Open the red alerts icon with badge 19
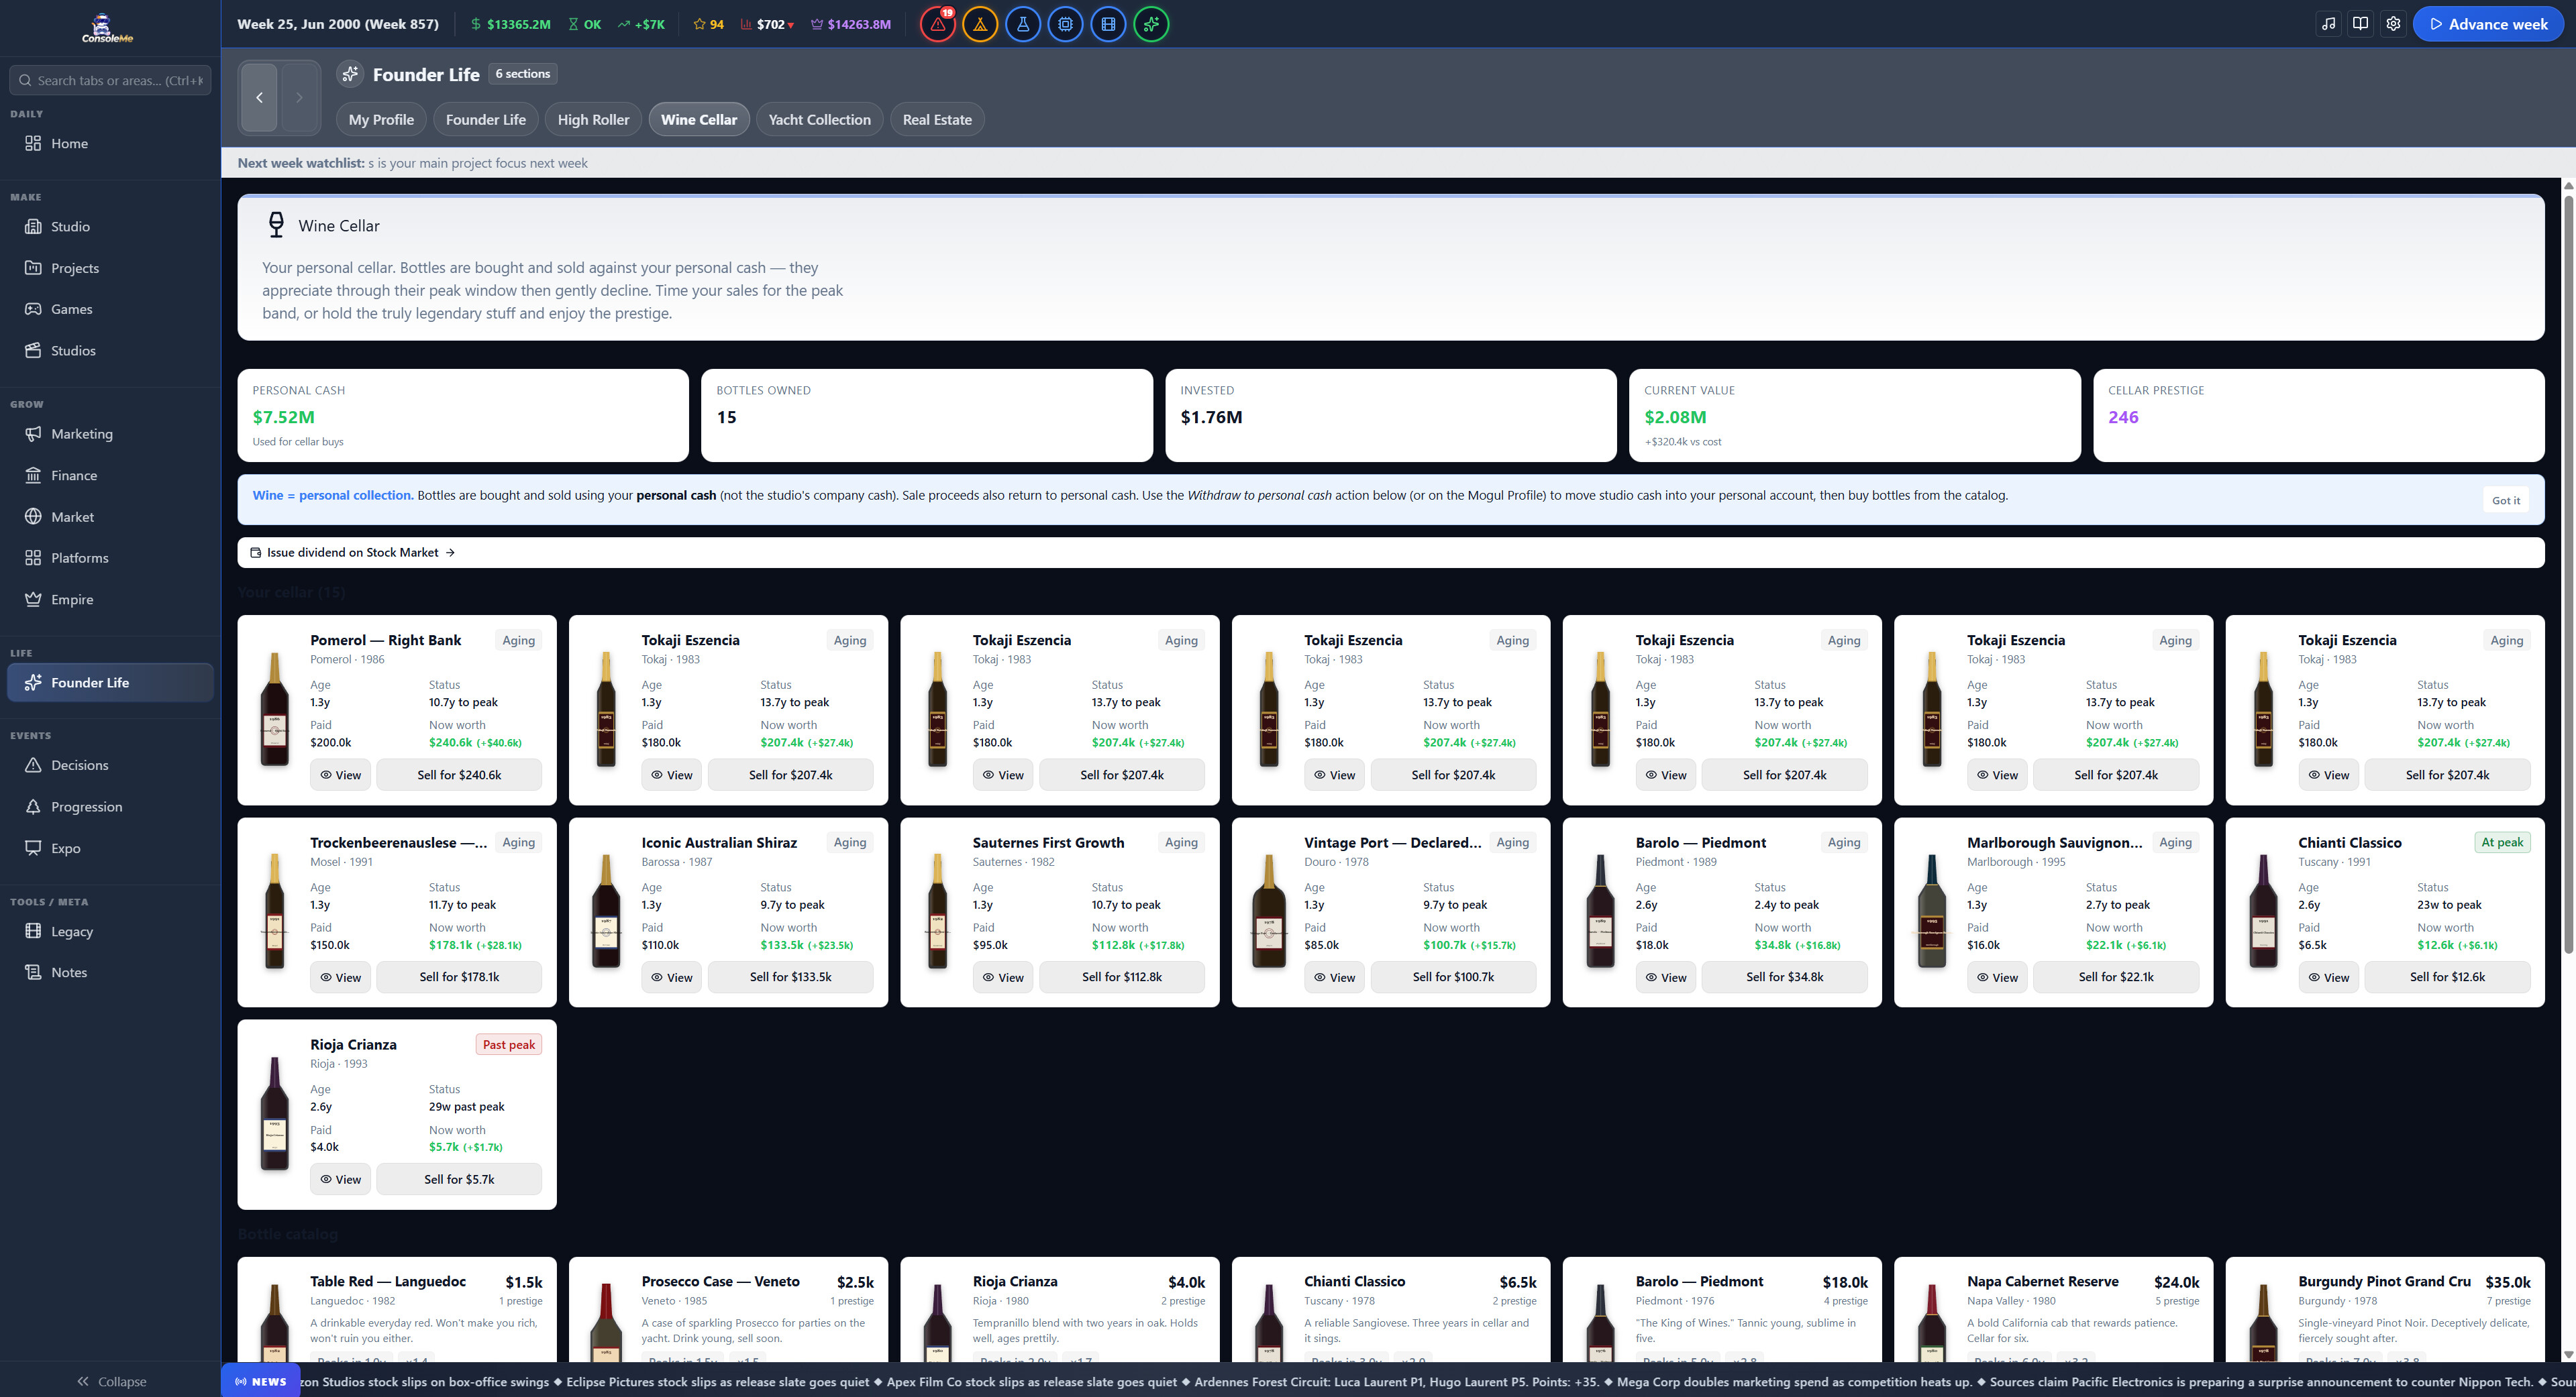Screen dimensions: 2576x1397 pyautogui.click(x=937, y=24)
